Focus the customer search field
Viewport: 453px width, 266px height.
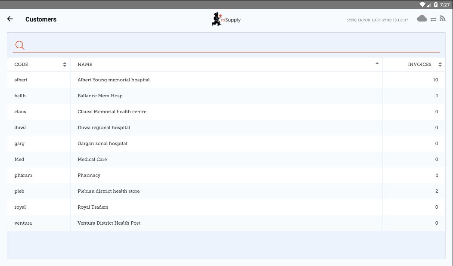pos(226,45)
